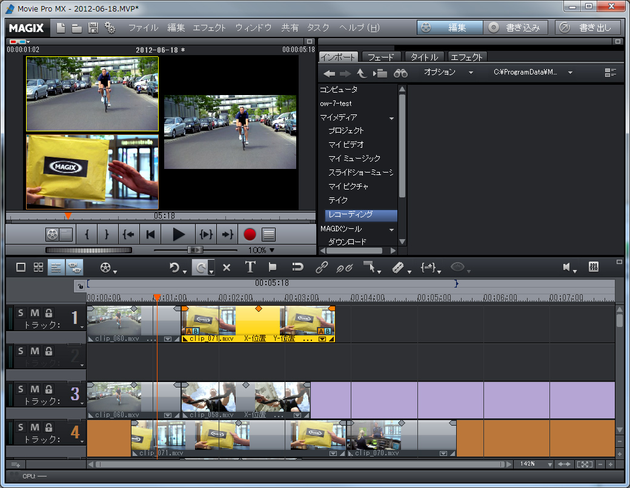Search files with the binoculars icon
Screen dimensions: 630x488
tap(400, 73)
